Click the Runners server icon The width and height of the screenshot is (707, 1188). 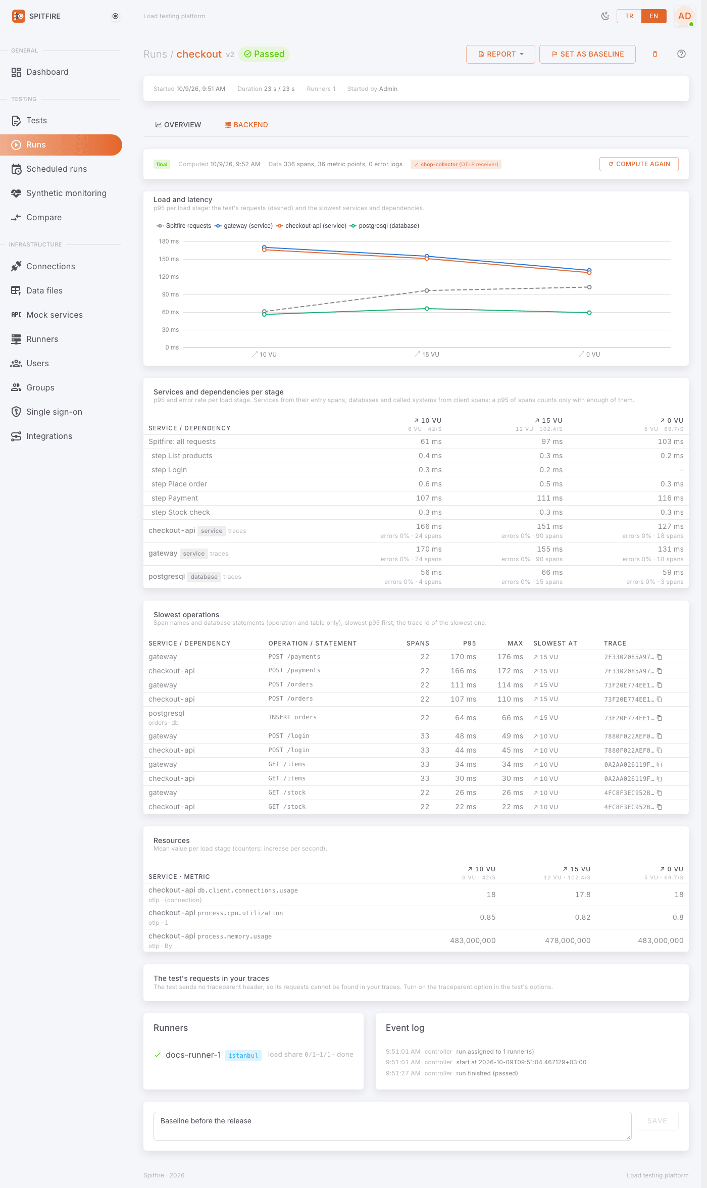click(16, 339)
